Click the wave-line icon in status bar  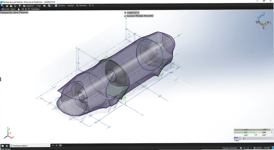pos(248,148)
